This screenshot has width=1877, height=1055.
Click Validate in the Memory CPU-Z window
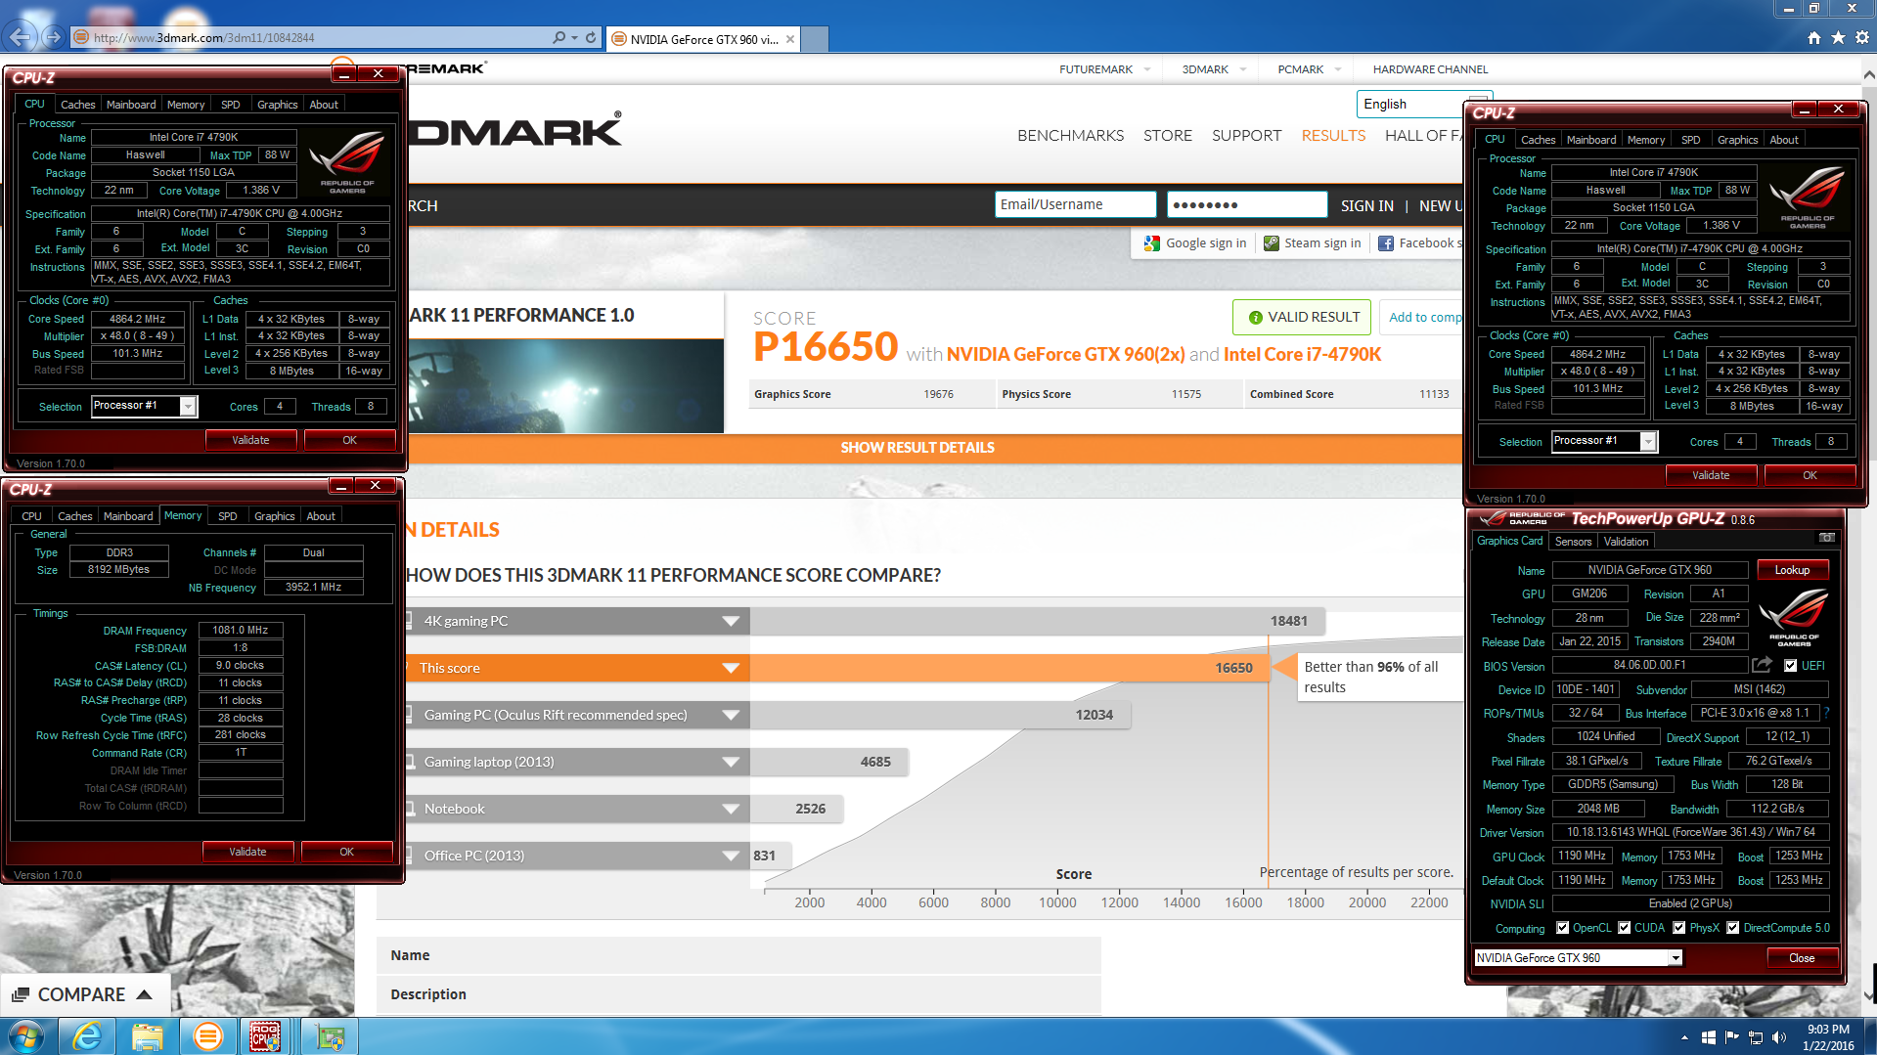point(247,852)
